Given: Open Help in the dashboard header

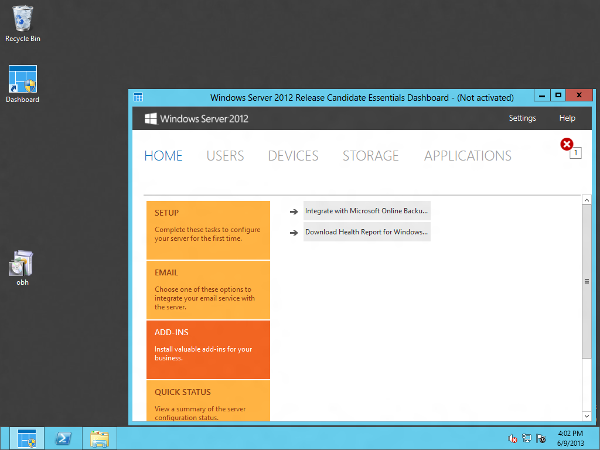Looking at the screenshot, I should pyautogui.click(x=567, y=118).
